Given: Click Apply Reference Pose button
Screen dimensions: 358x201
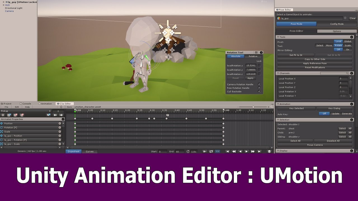Looking at the screenshot, I should pos(315,63).
